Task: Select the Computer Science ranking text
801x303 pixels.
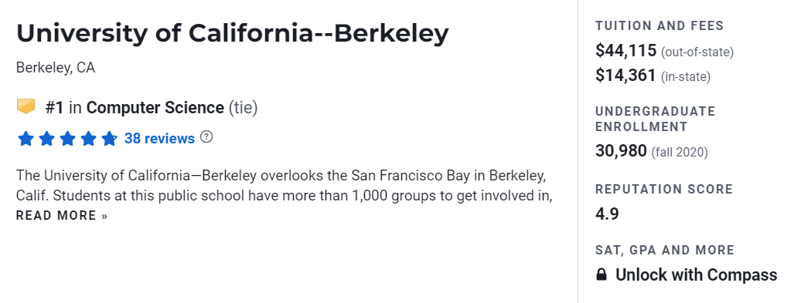Action: (155, 108)
